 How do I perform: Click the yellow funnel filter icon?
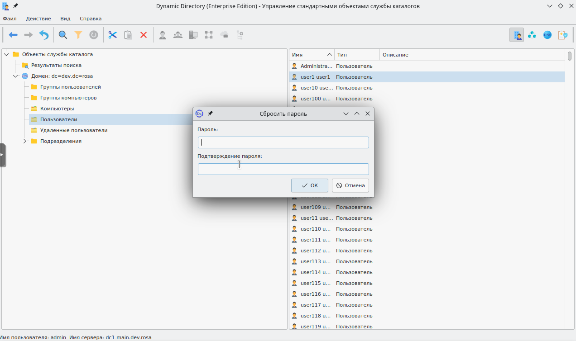click(78, 35)
